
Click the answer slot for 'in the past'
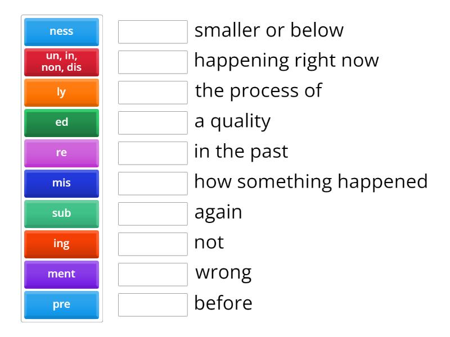pos(153,153)
